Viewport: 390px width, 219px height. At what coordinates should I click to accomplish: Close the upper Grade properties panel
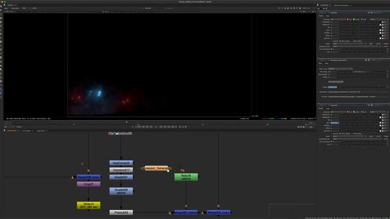389,12
